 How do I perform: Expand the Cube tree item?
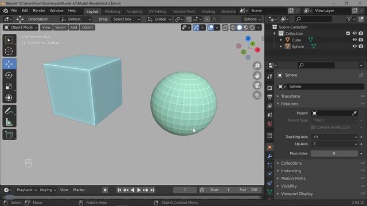(281, 40)
